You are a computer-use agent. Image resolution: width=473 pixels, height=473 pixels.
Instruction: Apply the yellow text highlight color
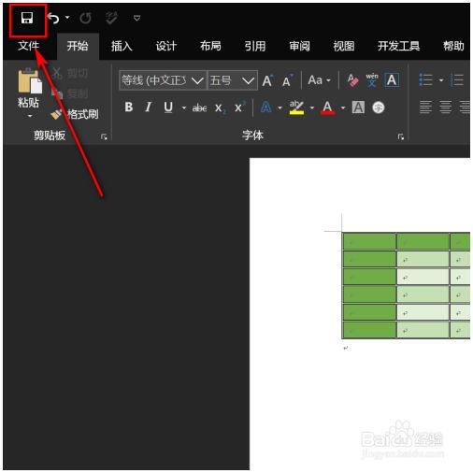click(296, 107)
